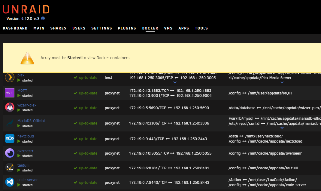Screen dimensions: 321x191
Task: Click the /mnt/user/appdata/MQTT volume path
Action: pos(270,93)
